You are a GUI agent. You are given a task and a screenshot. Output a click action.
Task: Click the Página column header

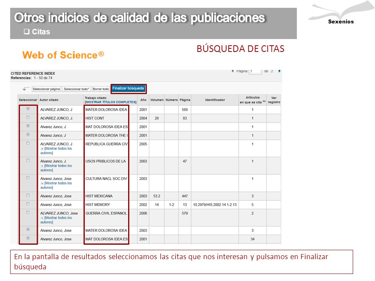point(185,100)
